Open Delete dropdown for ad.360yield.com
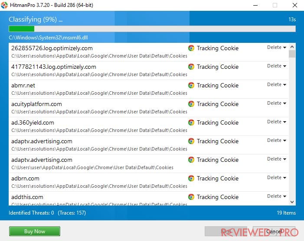The height and width of the screenshot is (241, 304). click(x=277, y=122)
